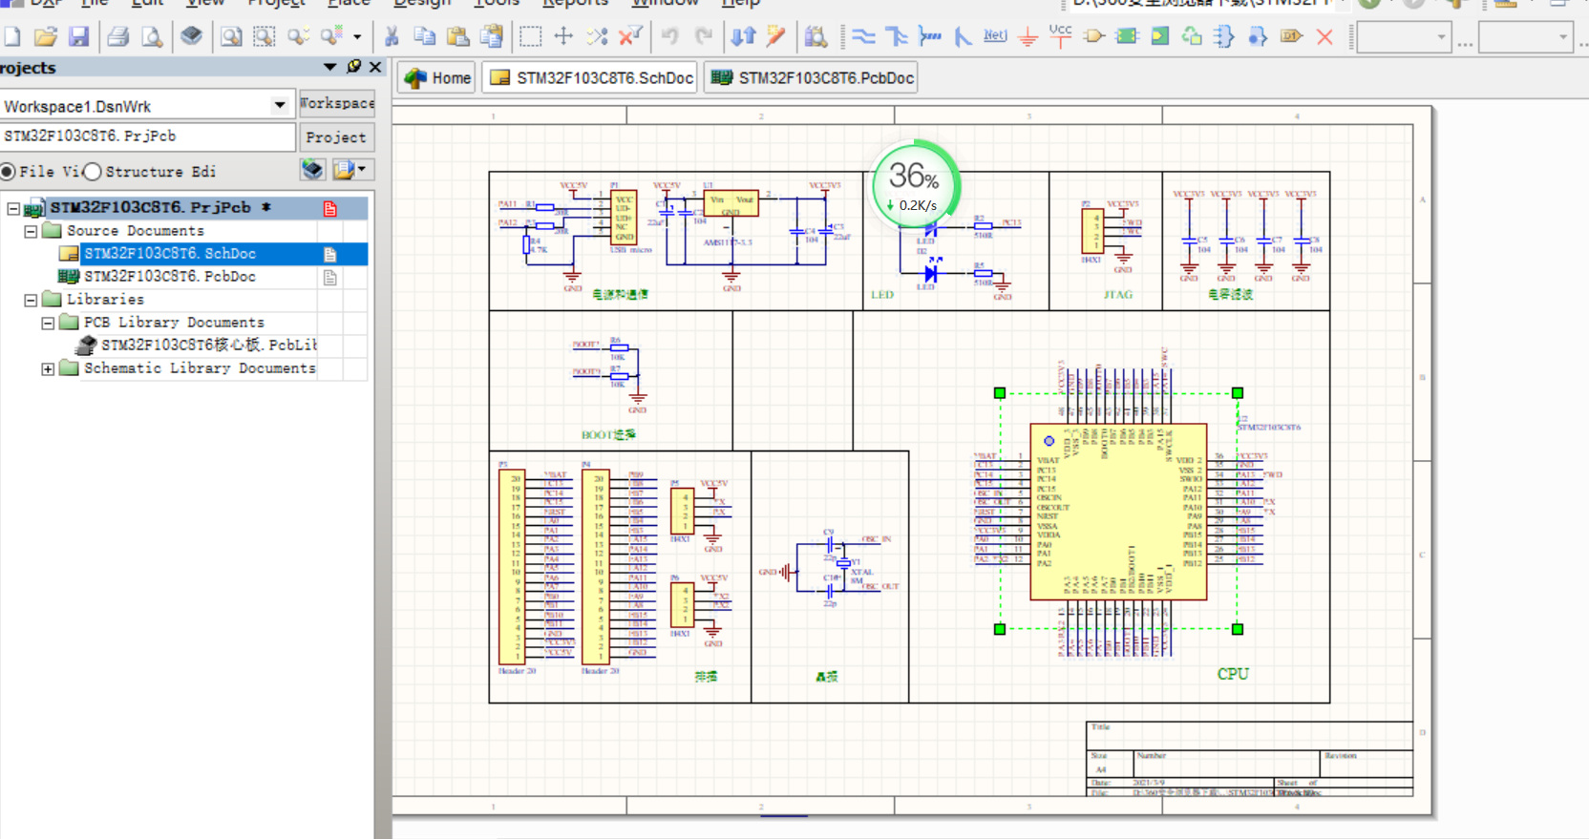Collapse the Source Documents folder
1589x839 pixels.
click(31, 231)
